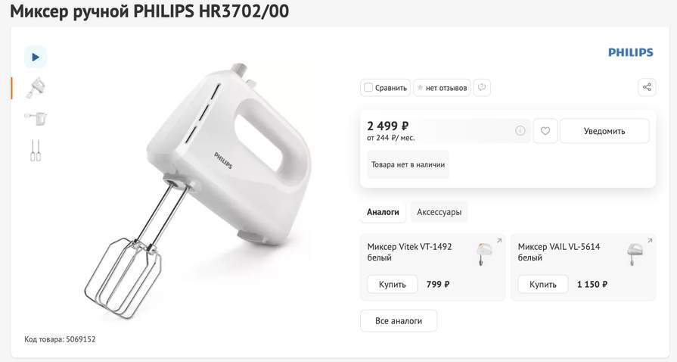Click the Уведомить button
The image size is (677, 362).
pos(604,130)
